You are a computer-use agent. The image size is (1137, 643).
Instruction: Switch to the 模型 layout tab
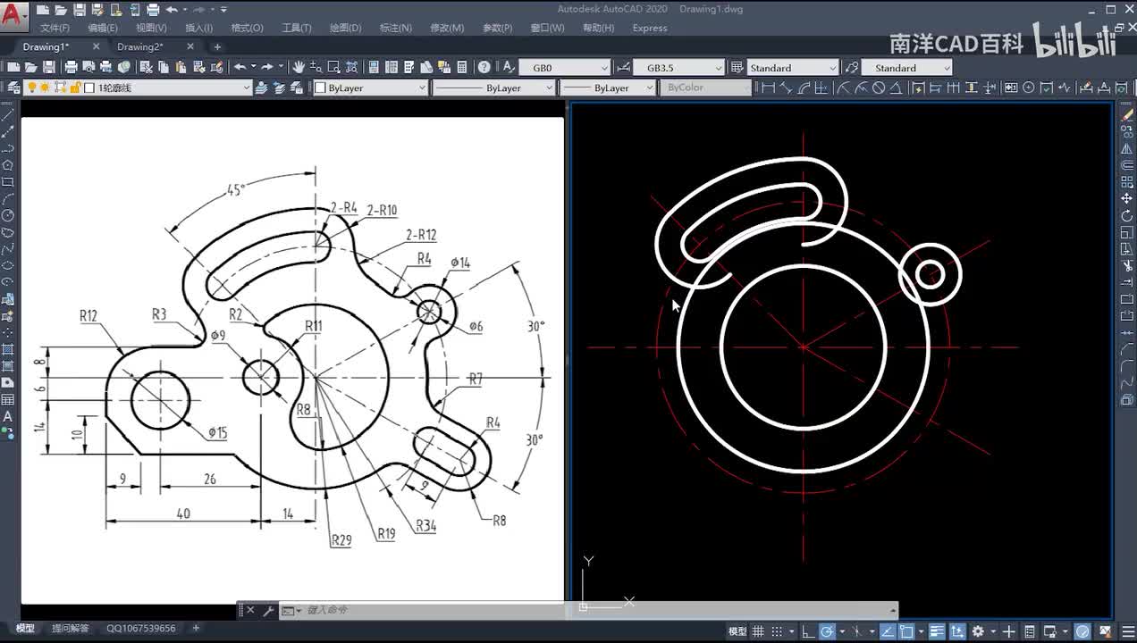click(x=25, y=629)
